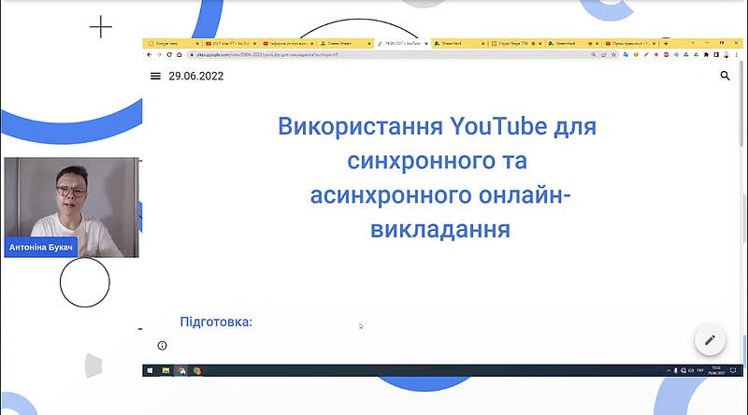Image resolution: width=748 pixels, height=415 pixels.
Task: Open File Explorer from the taskbar
Action: click(x=165, y=371)
